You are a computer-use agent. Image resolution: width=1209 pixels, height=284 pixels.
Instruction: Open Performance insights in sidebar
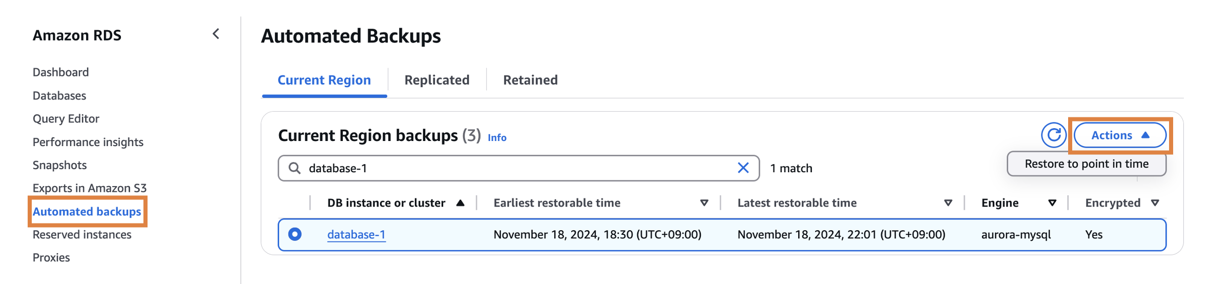pyautogui.click(x=88, y=142)
